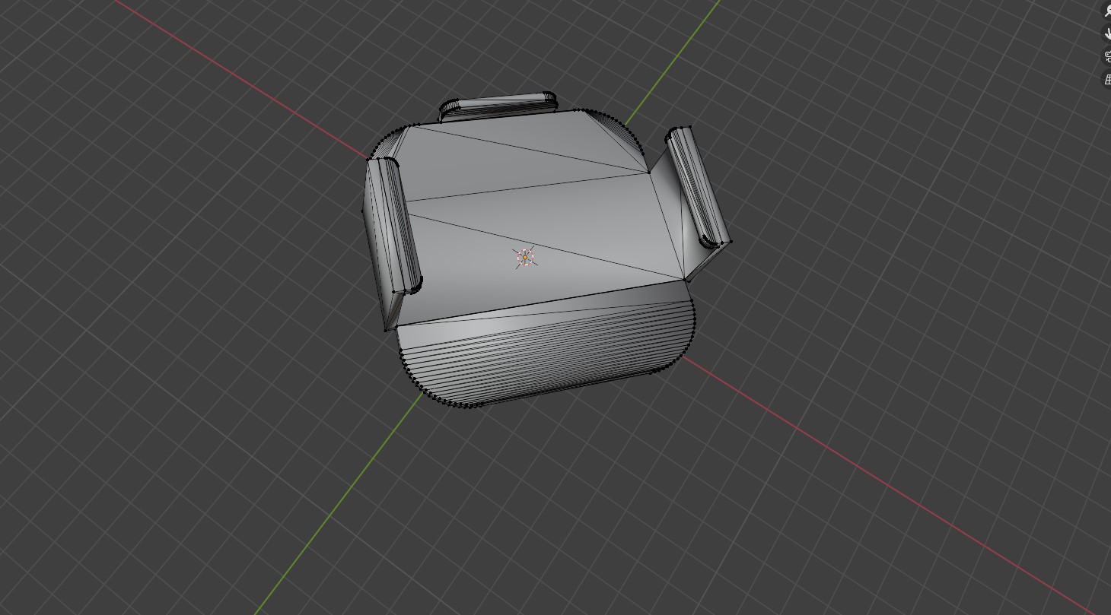Click the pan view hand icon
The width and height of the screenshot is (1111, 615).
(1107, 33)
